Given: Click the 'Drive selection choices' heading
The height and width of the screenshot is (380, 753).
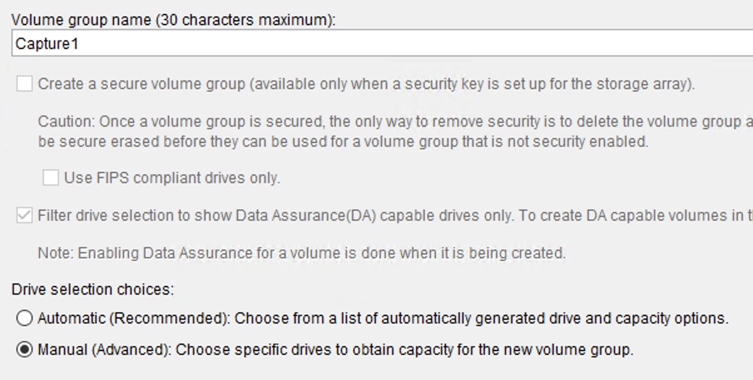Looking at the screenshot, I should click(93, 290).
